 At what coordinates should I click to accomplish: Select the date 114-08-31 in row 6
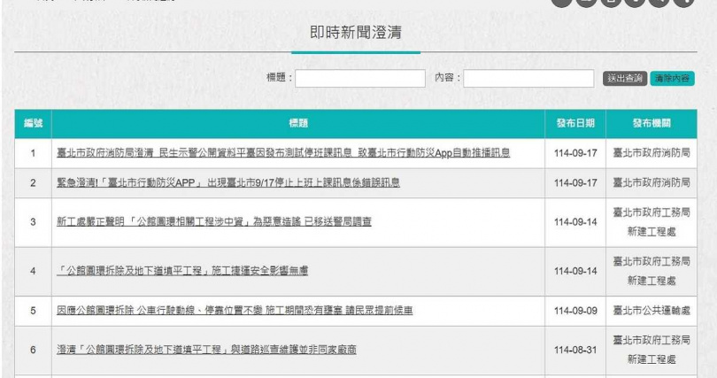[575, 351]
